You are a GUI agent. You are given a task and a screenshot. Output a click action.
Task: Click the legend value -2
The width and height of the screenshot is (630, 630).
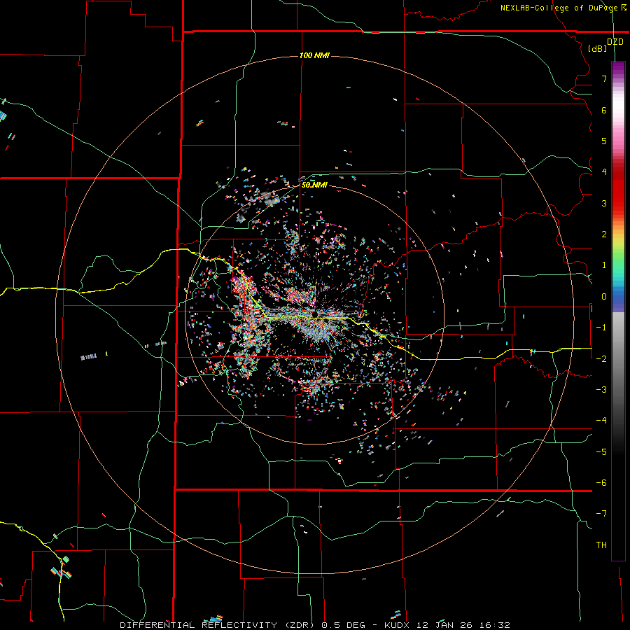point(601,358)
